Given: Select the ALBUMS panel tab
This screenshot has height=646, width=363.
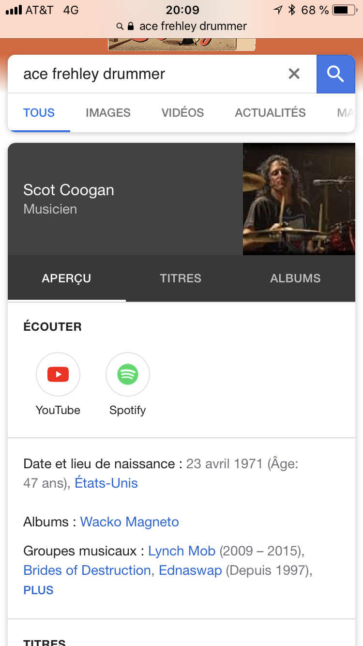Looking at the screenshot, I should point(295,278).
